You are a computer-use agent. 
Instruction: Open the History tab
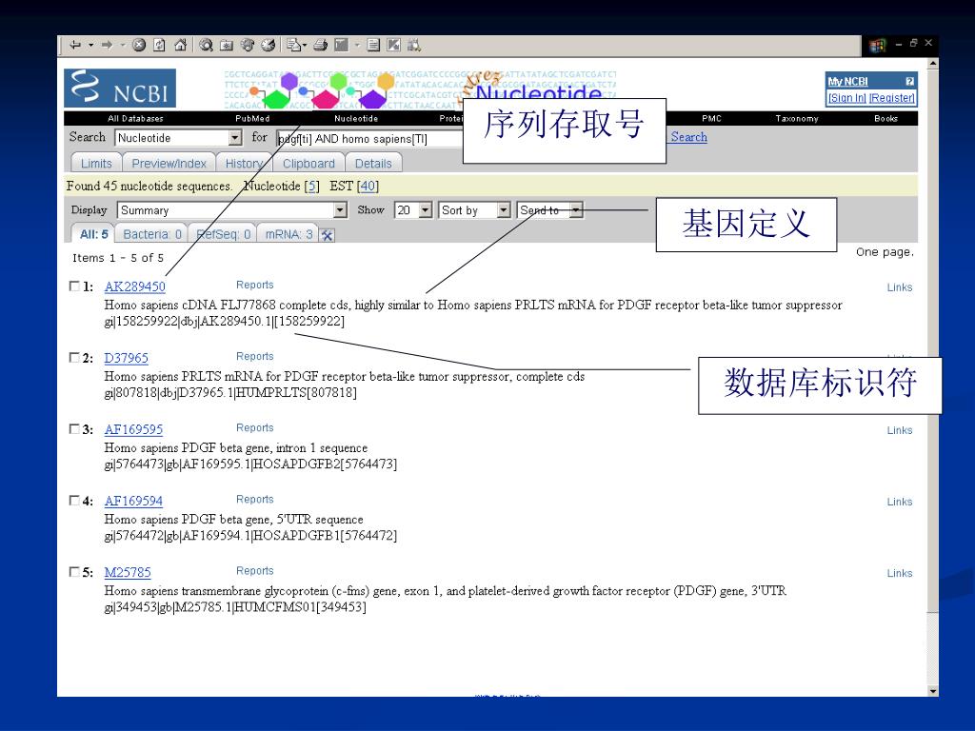pos(244,164)
